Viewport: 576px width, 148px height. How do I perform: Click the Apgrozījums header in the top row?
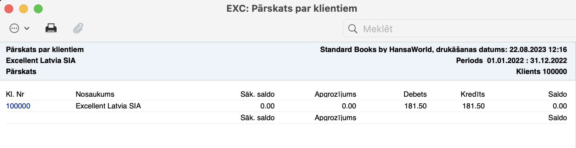tap(335, 95)
